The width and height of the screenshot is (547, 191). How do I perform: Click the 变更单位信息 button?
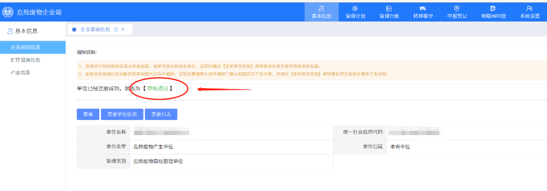coord(122,114)
